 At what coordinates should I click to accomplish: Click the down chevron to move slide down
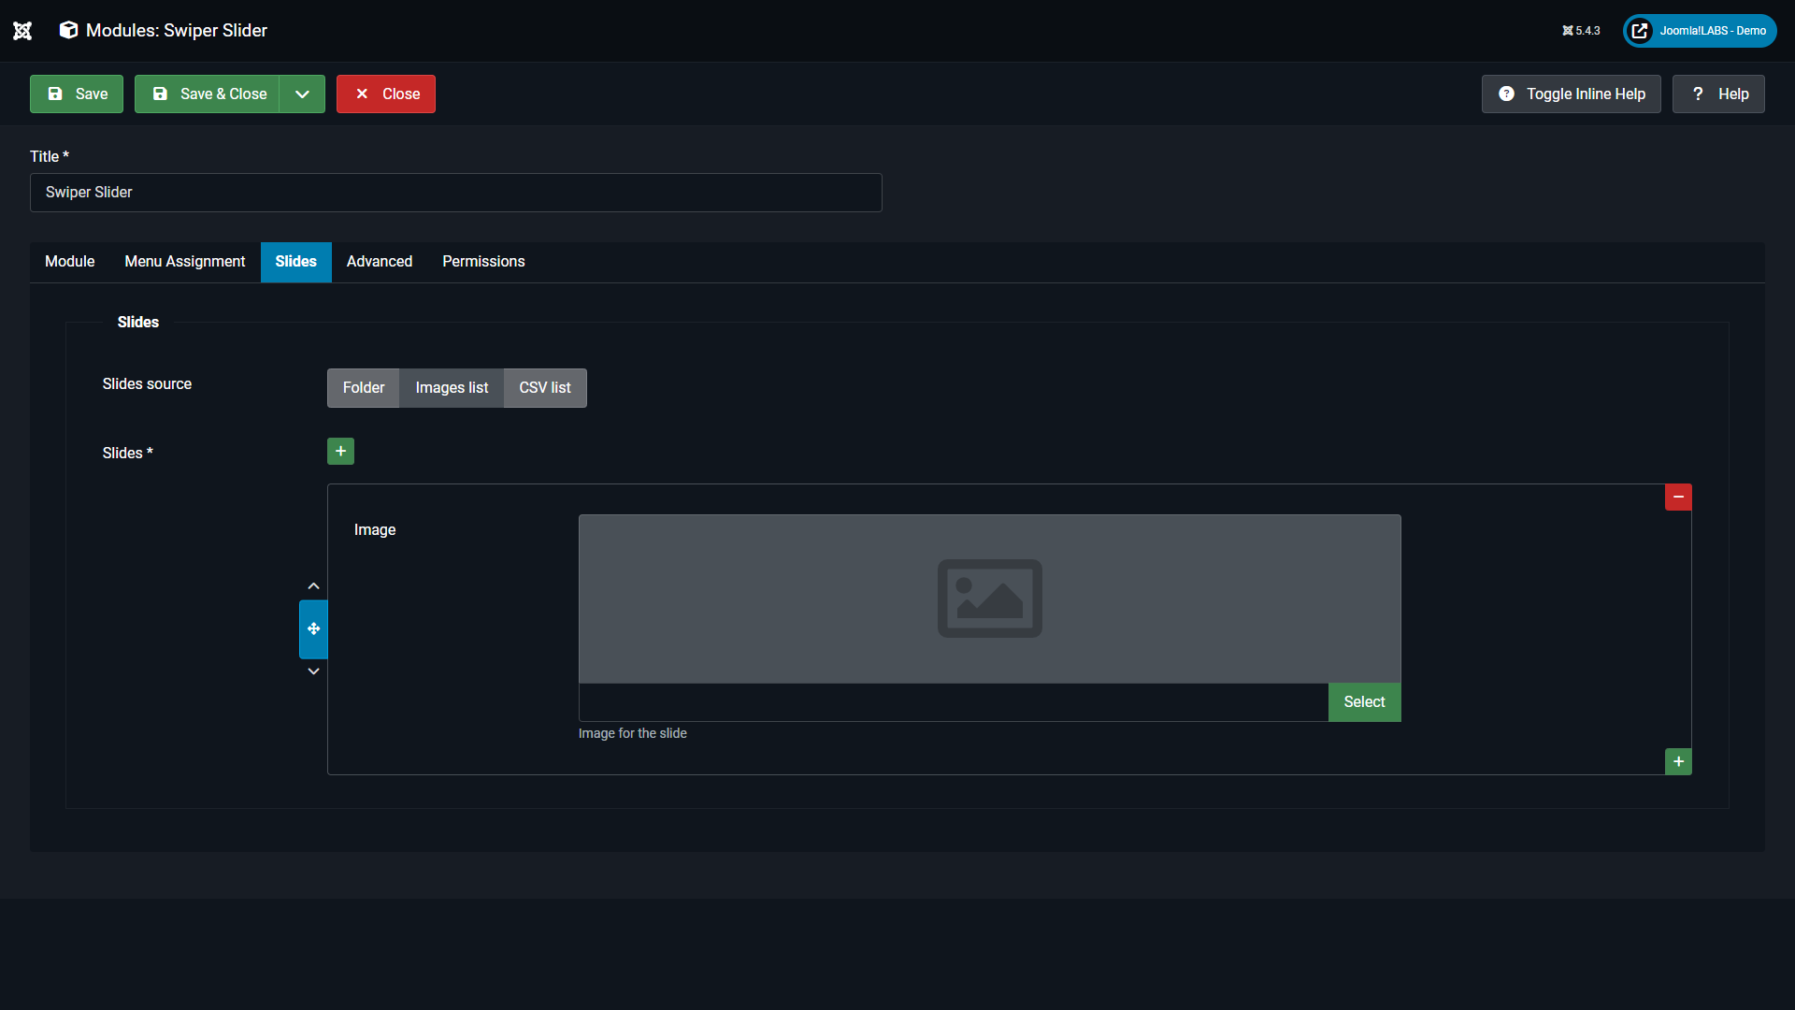313,671
